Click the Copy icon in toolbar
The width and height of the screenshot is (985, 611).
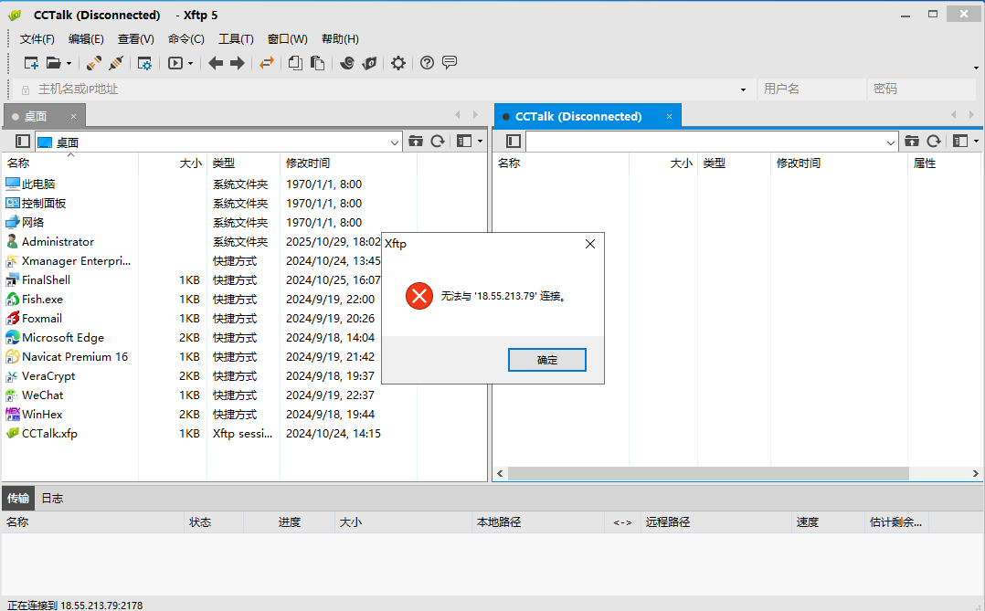(x=295, y=63)
